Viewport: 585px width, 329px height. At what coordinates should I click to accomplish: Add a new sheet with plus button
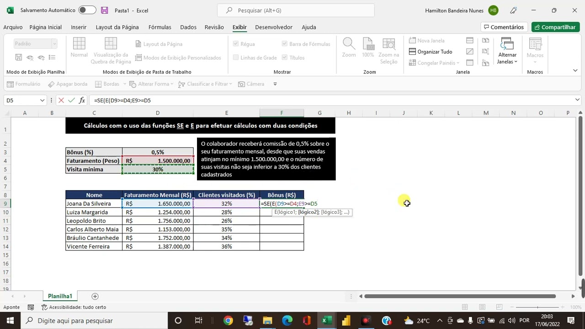95,296
